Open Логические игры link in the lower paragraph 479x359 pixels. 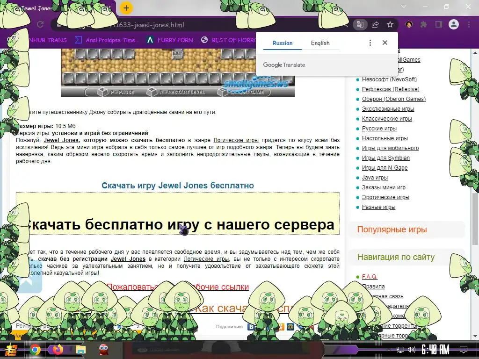[206, 259]
